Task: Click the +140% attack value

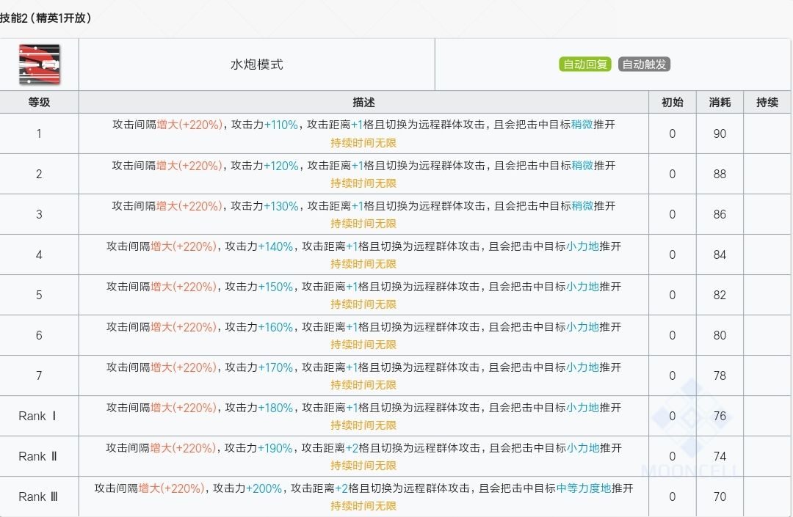Action: [275, 246]
